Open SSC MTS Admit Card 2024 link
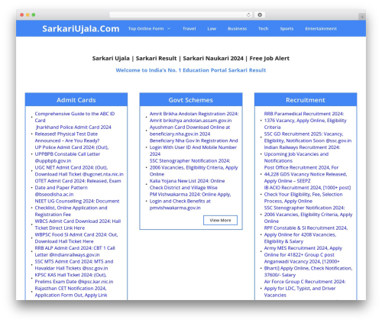 coord(74,265)
